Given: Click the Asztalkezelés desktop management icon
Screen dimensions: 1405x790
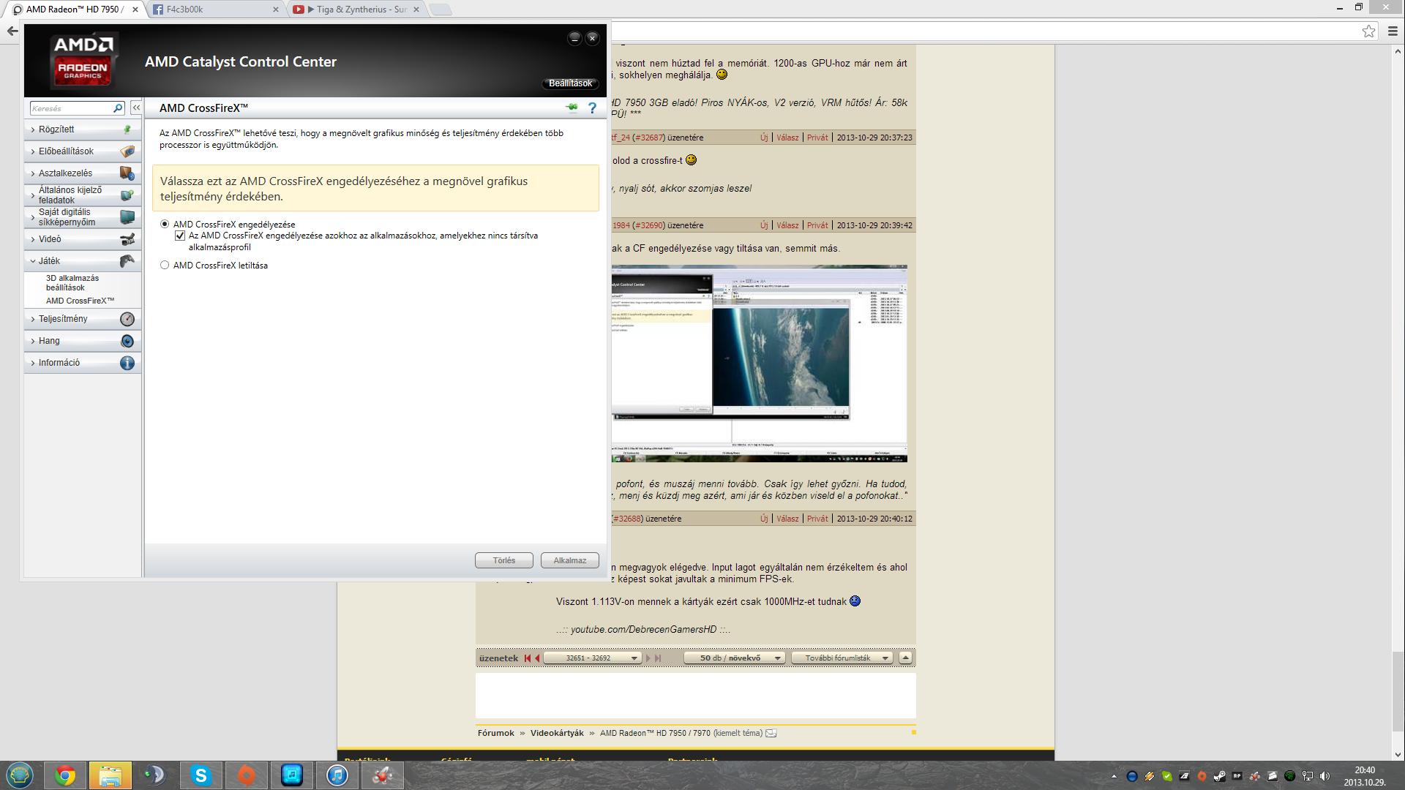Looking at the screenshot, I should pyautogui.click(x=127, y=173).
